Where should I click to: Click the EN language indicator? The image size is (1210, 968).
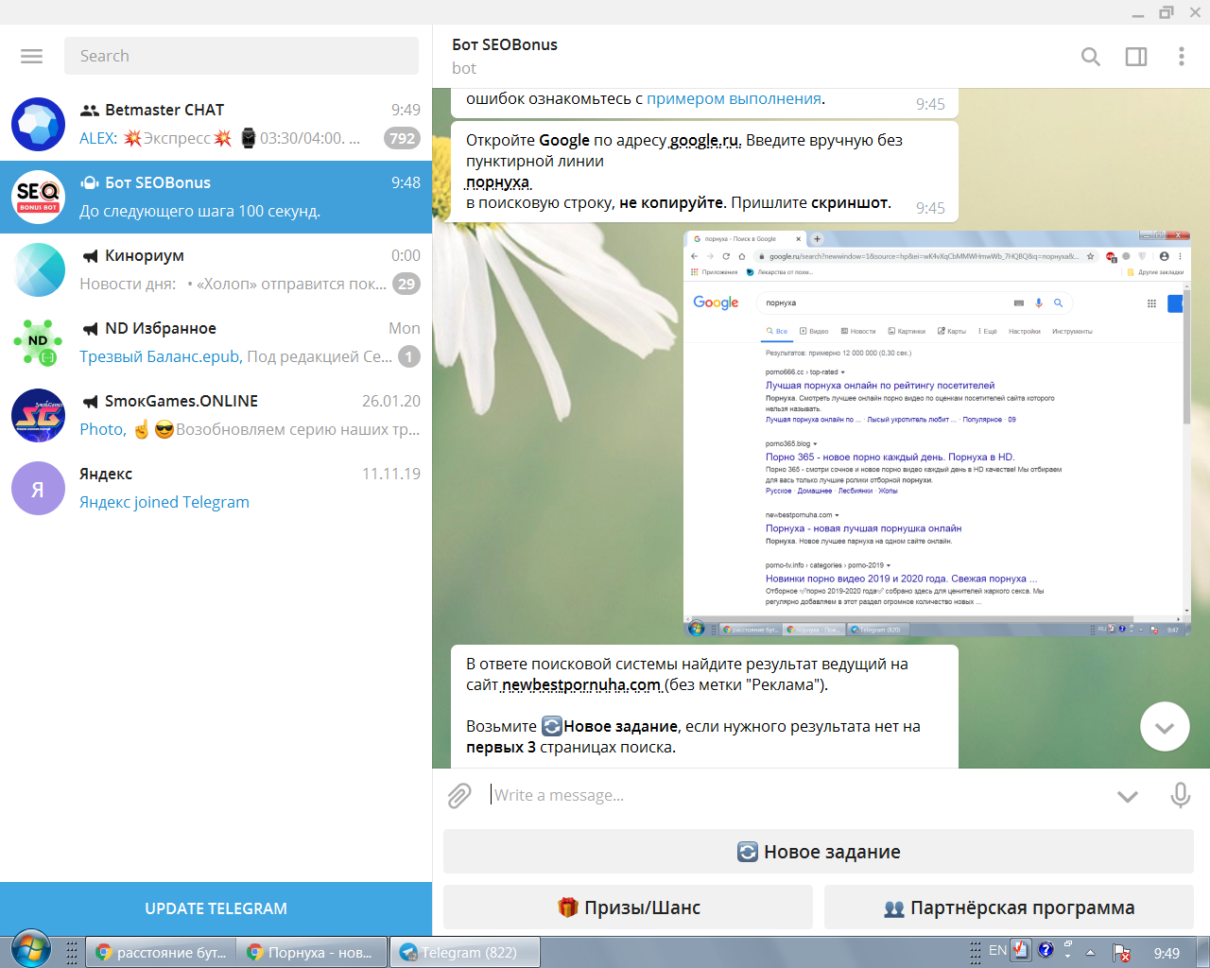[997, 950]
